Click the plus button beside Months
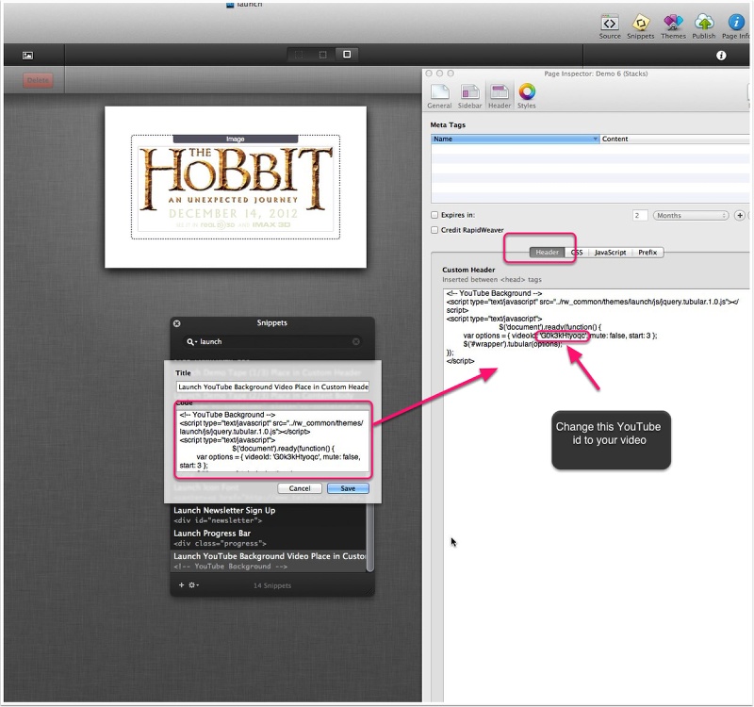754x707 pixels. tap(740, 216)
